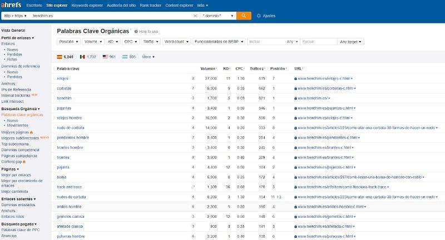Sort by the Tráfico column header
Screen dimensions: 445x240
tap(257, 68)
